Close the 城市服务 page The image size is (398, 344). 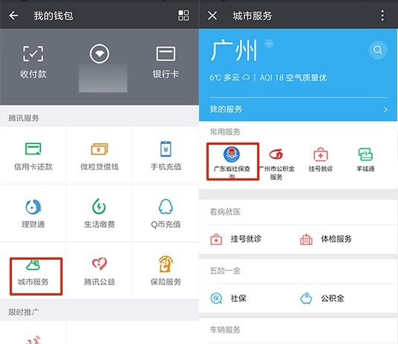(x=212, y=16)
